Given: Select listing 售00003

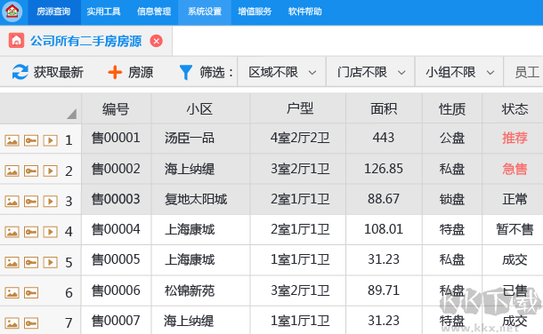Looking at the screenshot, I should 116,199.
